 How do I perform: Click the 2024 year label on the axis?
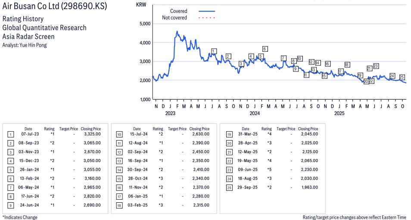[x=255, y=113]
